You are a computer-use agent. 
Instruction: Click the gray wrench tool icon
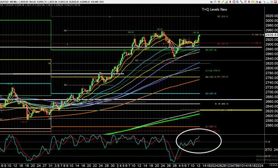pos(265,2)
